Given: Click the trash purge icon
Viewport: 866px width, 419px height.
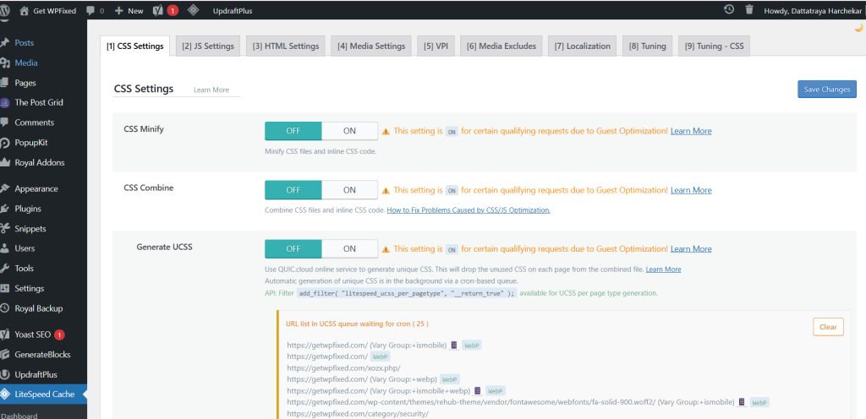Looking at the screenshot, I should click(749, 9).
